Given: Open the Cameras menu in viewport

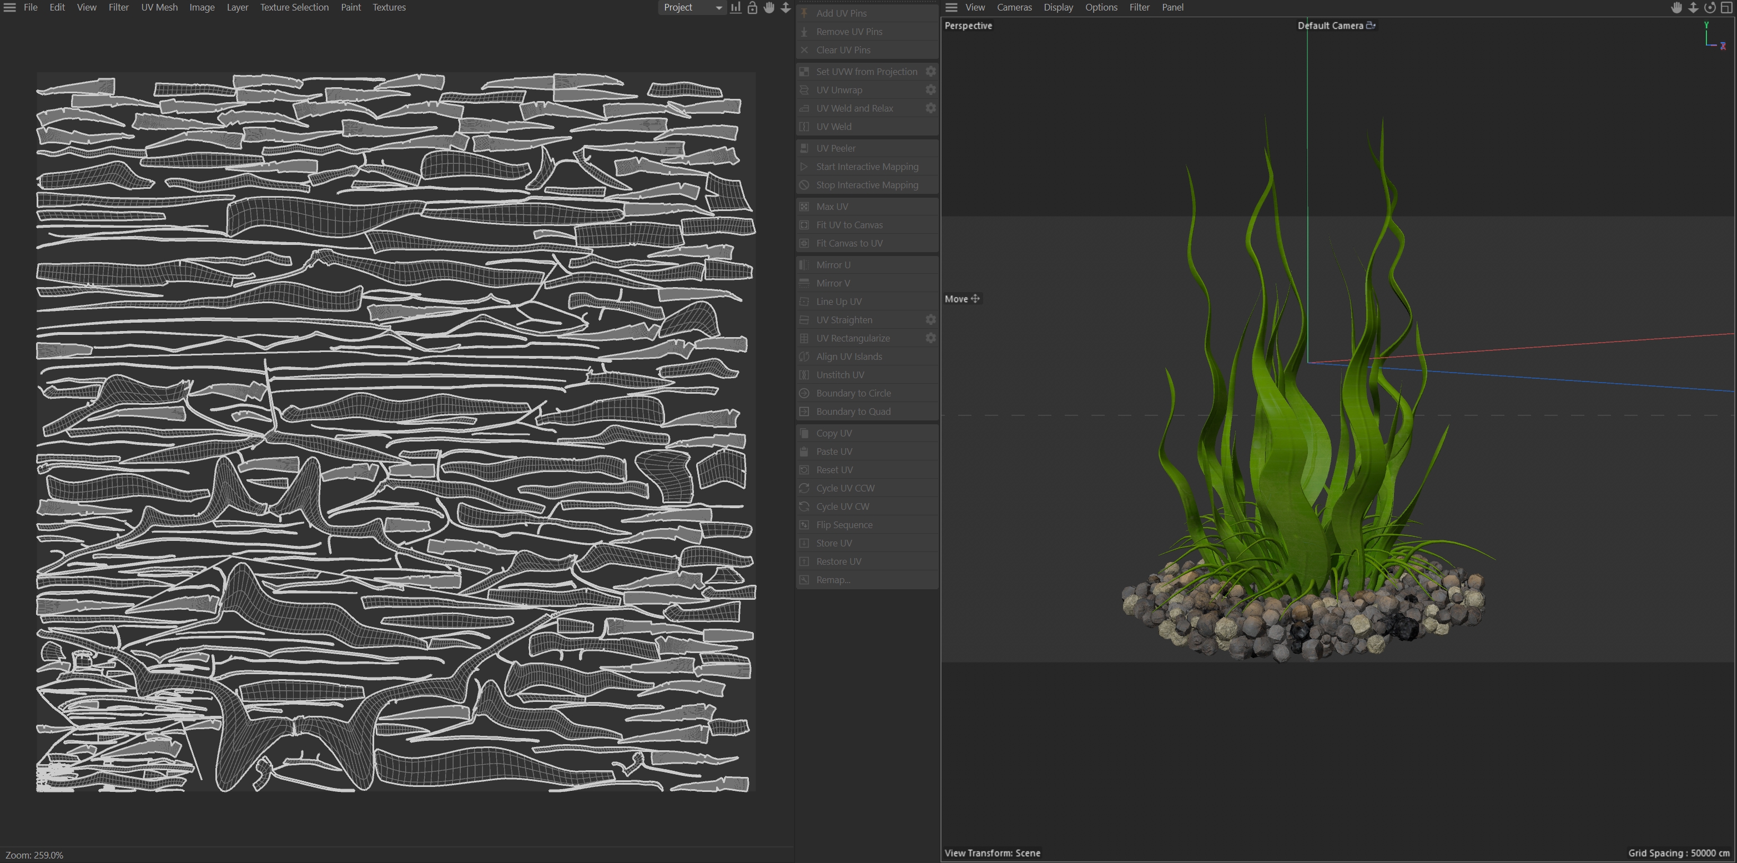Looking at the screenshot, I should click(x=1014, y=7).
